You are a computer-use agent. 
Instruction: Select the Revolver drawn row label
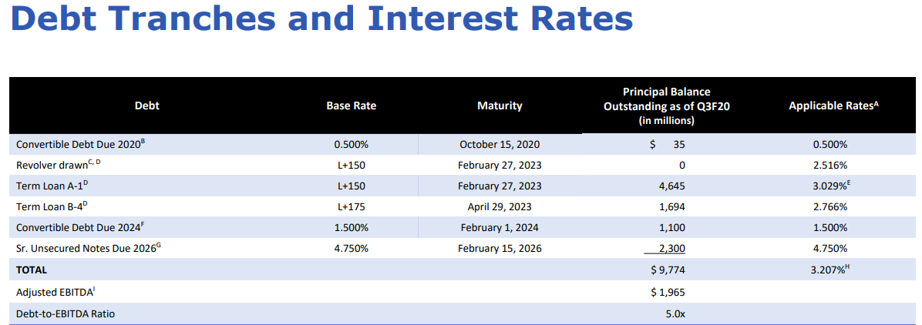point(59,165)
